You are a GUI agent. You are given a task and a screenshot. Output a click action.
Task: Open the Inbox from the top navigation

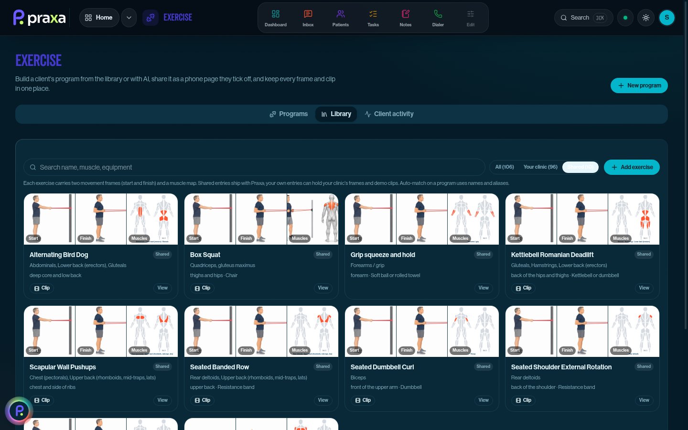[x=308, y=18]
